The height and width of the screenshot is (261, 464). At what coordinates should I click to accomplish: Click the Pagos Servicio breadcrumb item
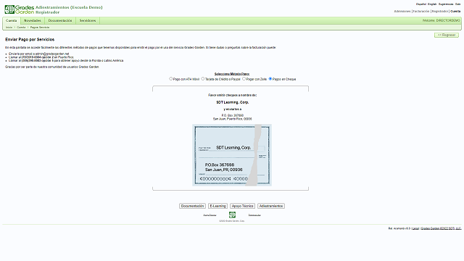point(40,28)
